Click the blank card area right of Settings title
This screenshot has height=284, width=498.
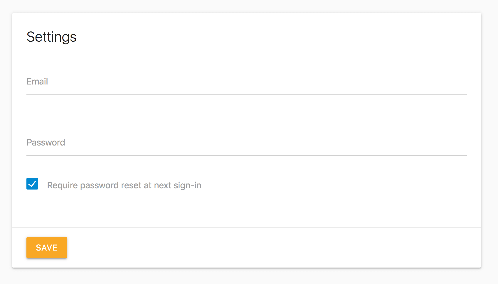click(x=264, y=37)
